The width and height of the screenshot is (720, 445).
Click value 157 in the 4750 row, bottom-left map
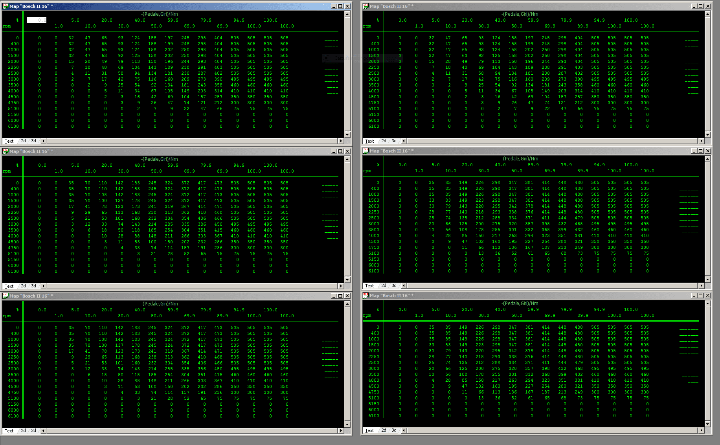coord(186,393)
